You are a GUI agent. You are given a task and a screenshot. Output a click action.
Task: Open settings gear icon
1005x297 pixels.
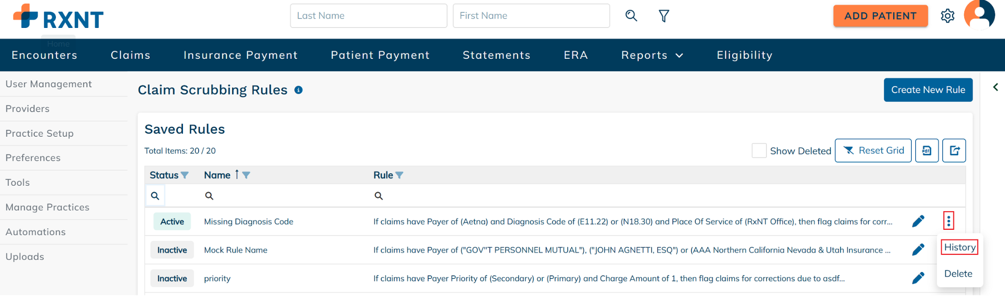pos(947,16)
